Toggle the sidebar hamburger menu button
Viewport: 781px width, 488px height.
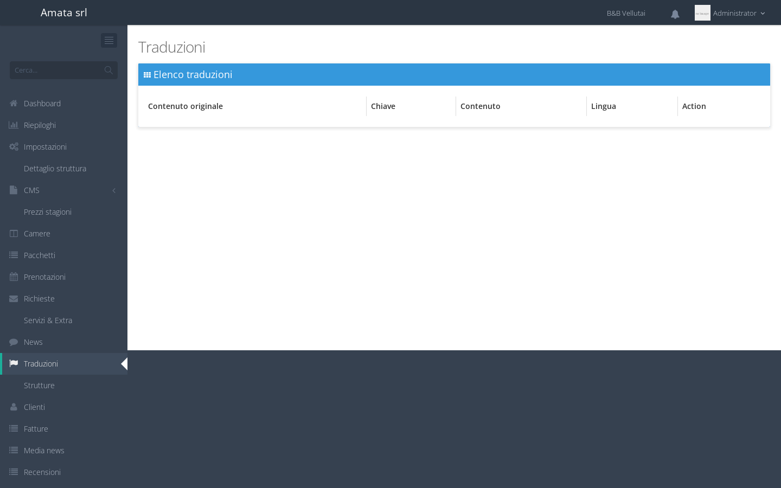pos(109,40)
